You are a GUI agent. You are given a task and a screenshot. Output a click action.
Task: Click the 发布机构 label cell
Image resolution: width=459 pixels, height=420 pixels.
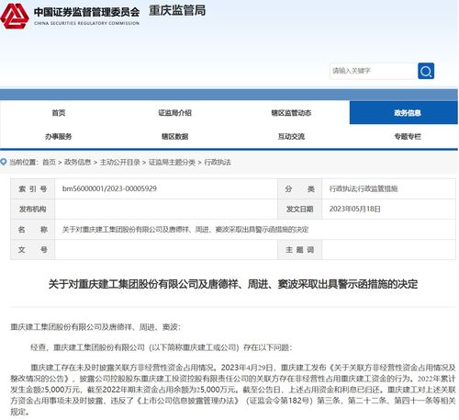pos(33,209)
